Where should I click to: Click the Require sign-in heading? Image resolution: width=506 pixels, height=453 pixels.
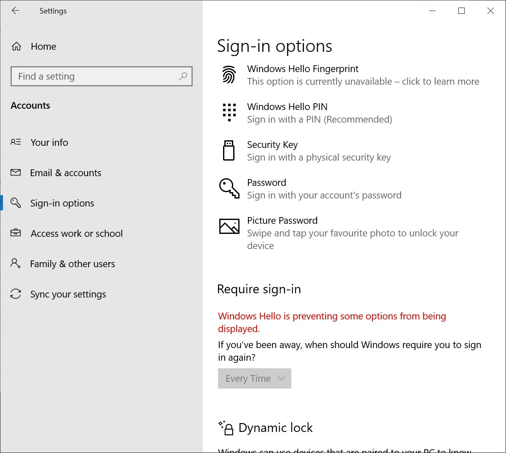pyautogui.click(x=259, y=289)
